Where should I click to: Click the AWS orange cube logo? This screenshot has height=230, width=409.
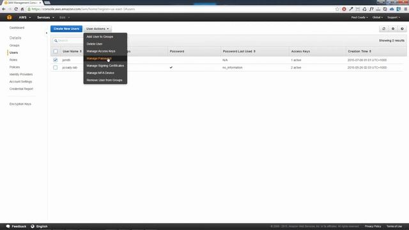(10, 17)
